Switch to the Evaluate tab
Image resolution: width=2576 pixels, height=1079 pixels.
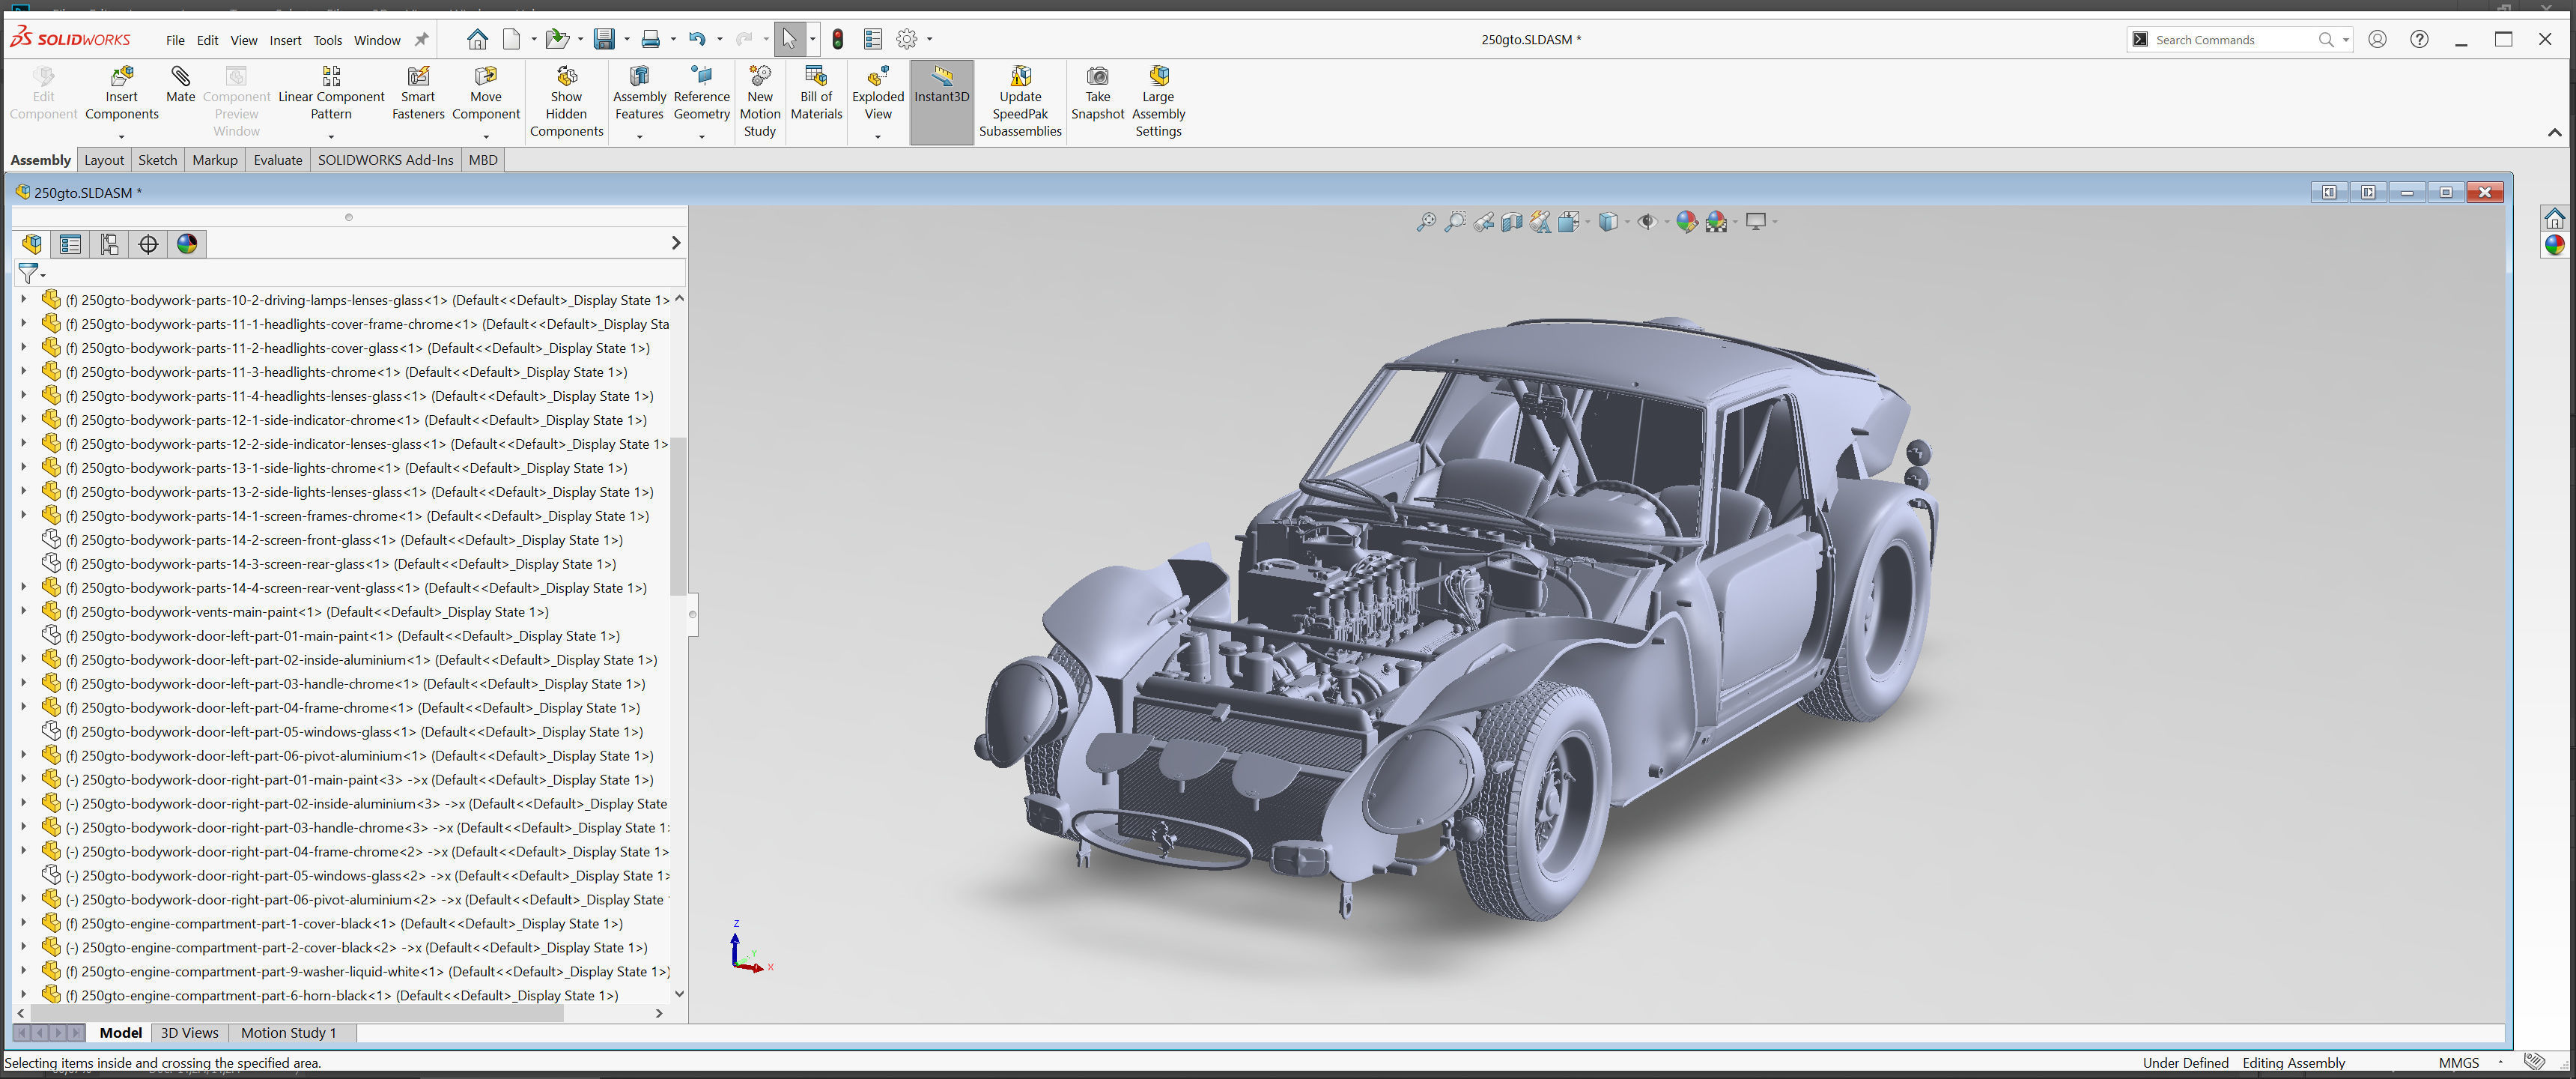pos(277,160)
